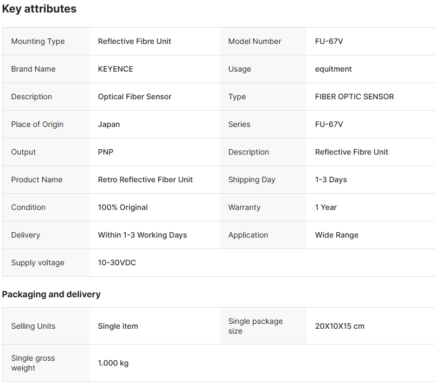Select the 1.000 kg gross weight value
The height and width of the screenshot is (383, 435).
click(x=113, y=363)
